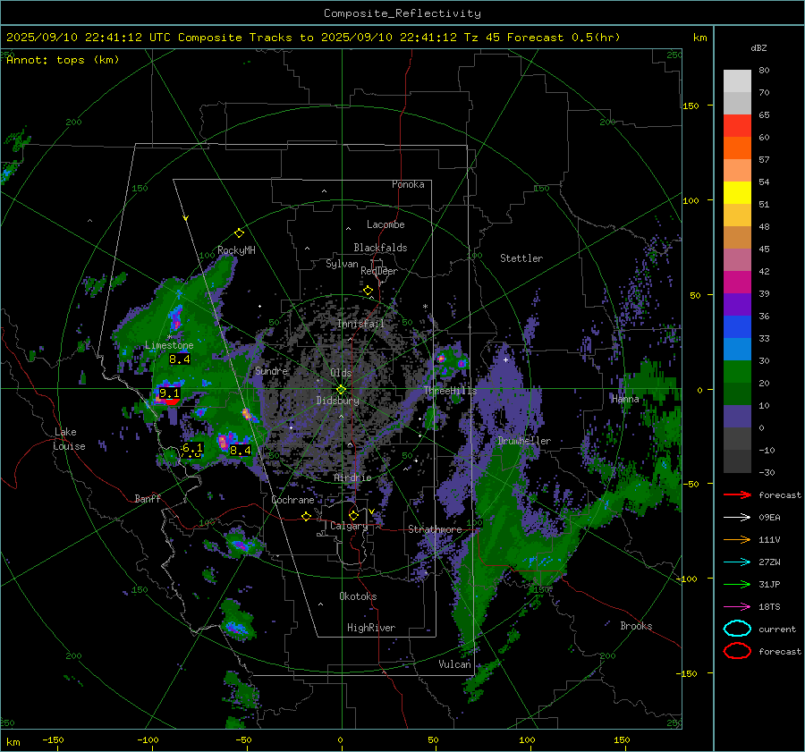Click the bright green 30-20 dBZ swatch
Image resolution: width=805 pixels, height=752 pixels.
pos(737,371)
